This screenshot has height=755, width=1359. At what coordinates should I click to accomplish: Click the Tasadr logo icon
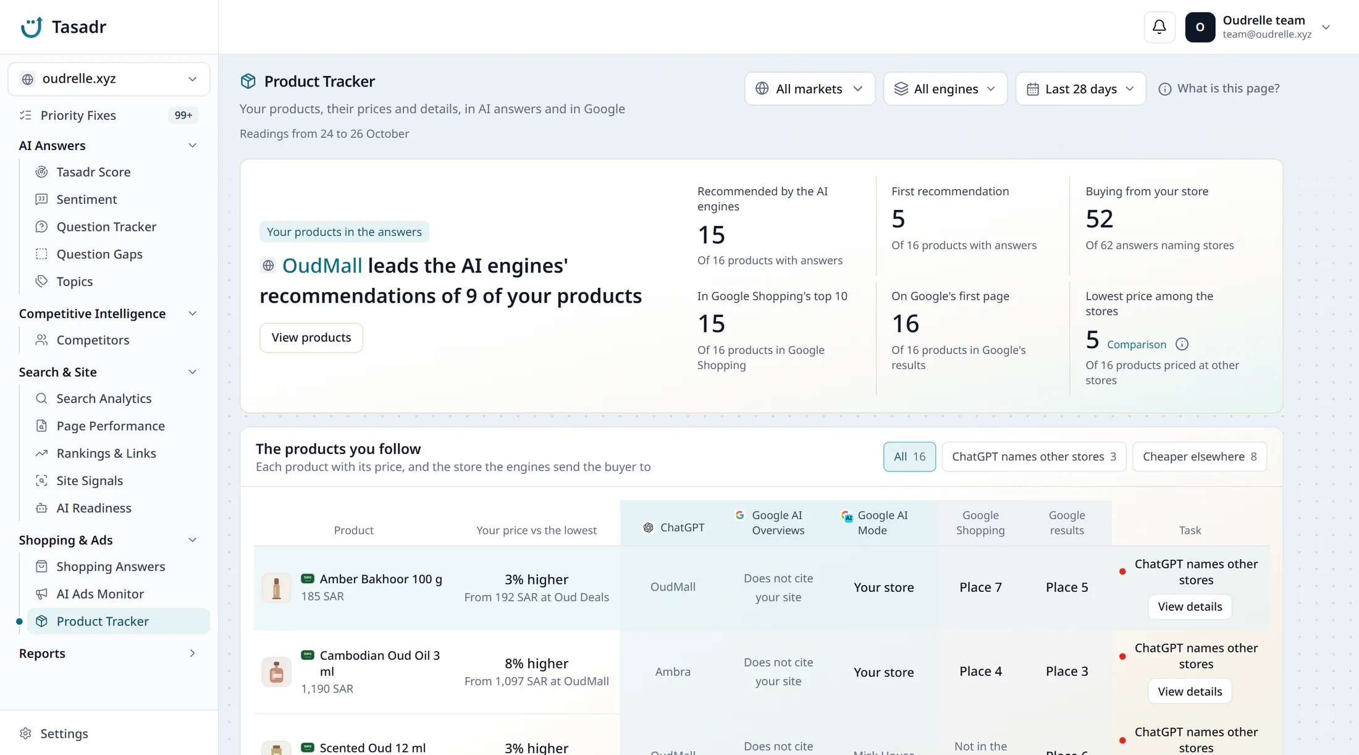pos(32,27)
